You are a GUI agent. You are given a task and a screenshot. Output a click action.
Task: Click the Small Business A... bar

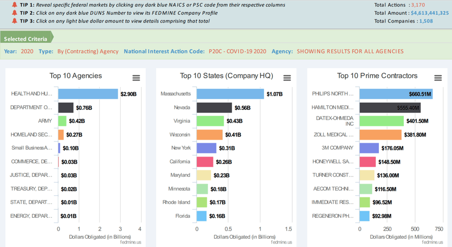tap(59, 148)
